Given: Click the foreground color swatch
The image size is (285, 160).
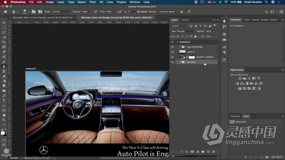Looking at the screenshot, I should (x=3, y=133).
